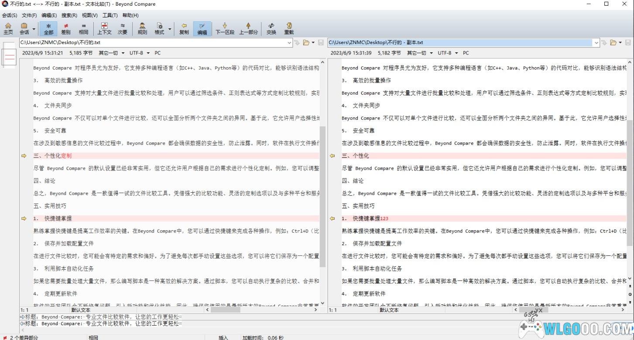Jump to 下一区段 (Next Section)

225,28
